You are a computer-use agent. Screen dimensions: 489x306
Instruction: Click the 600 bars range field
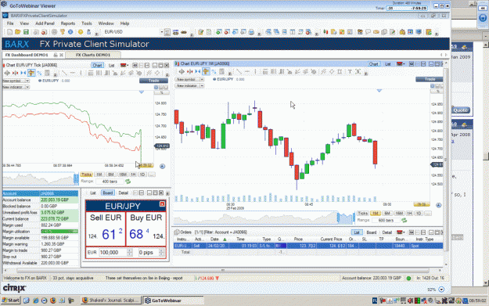[x=386, y=220]
